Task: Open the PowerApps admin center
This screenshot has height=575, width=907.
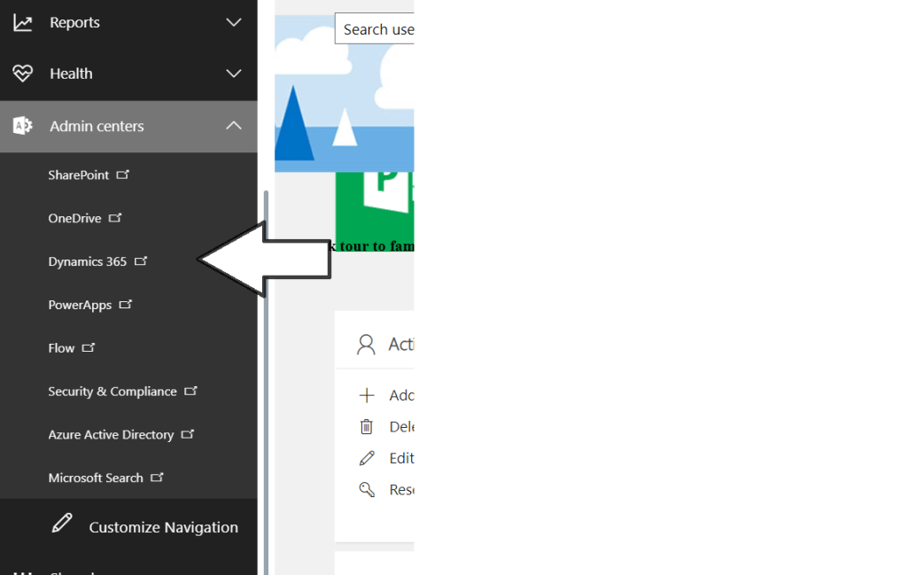Action: [80, 305]
